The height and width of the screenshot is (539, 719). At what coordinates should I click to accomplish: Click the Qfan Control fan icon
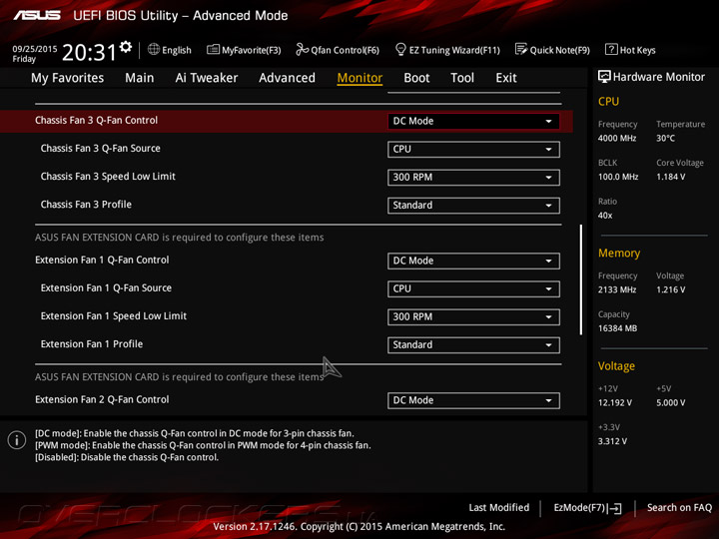pos(303,49)
